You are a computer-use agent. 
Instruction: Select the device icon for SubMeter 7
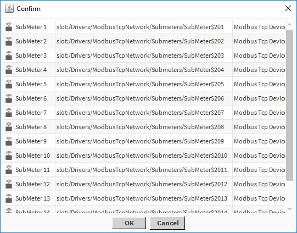tap(9, 113)
